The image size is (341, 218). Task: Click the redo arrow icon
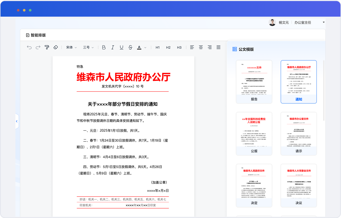click(38, 47)
